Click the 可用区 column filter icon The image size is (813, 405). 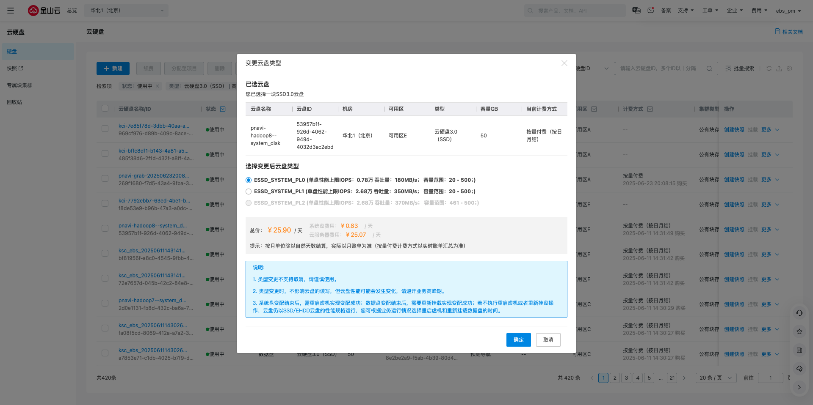coord(594,109)
